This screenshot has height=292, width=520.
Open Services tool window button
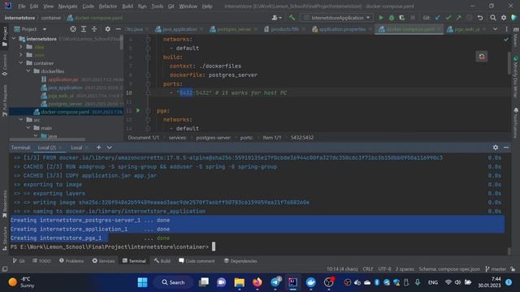click(103, 261)
